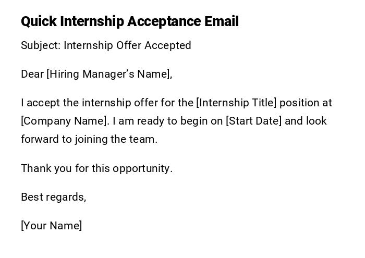Click the word "Dear" in the greeting
Image resolution: width=365 pixels, height=258 pixels.
tap(32, 74)
